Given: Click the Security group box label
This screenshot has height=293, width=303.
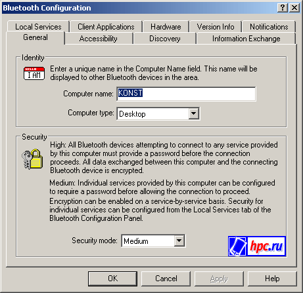Looking at the screenshot, I should (x=34, y=137).
